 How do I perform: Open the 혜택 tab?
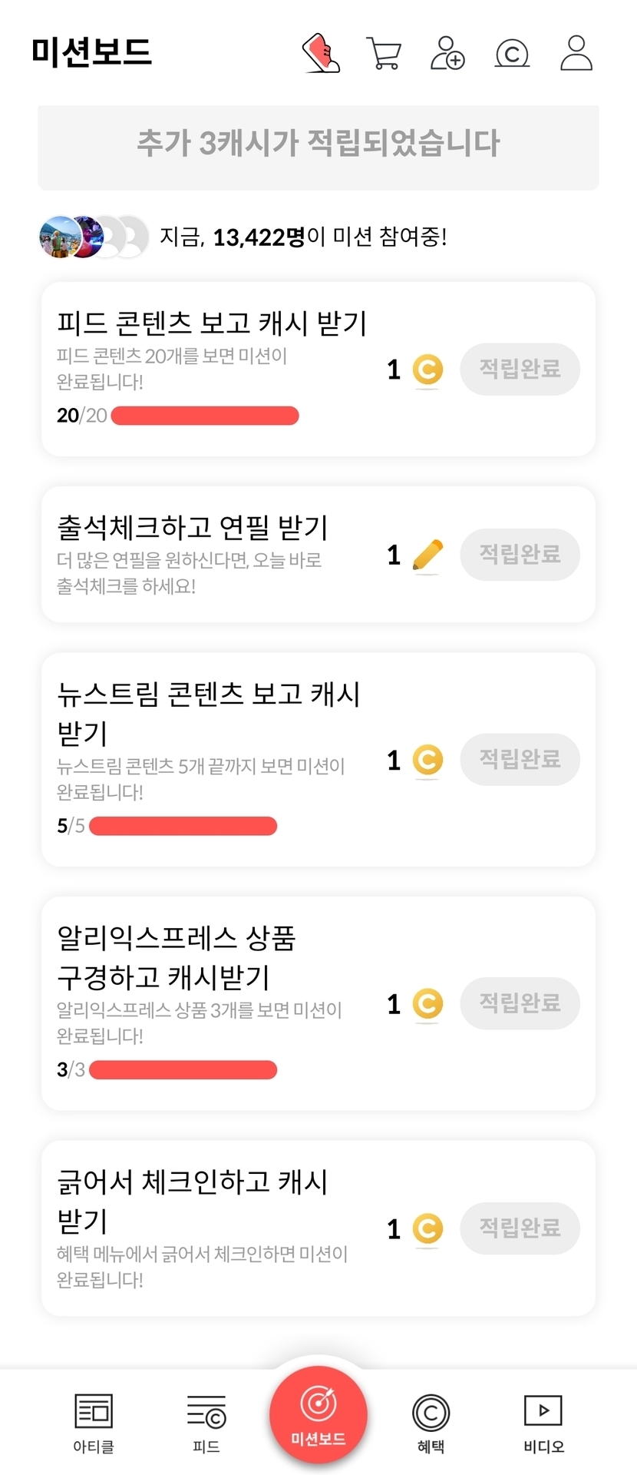(431, 1424)
